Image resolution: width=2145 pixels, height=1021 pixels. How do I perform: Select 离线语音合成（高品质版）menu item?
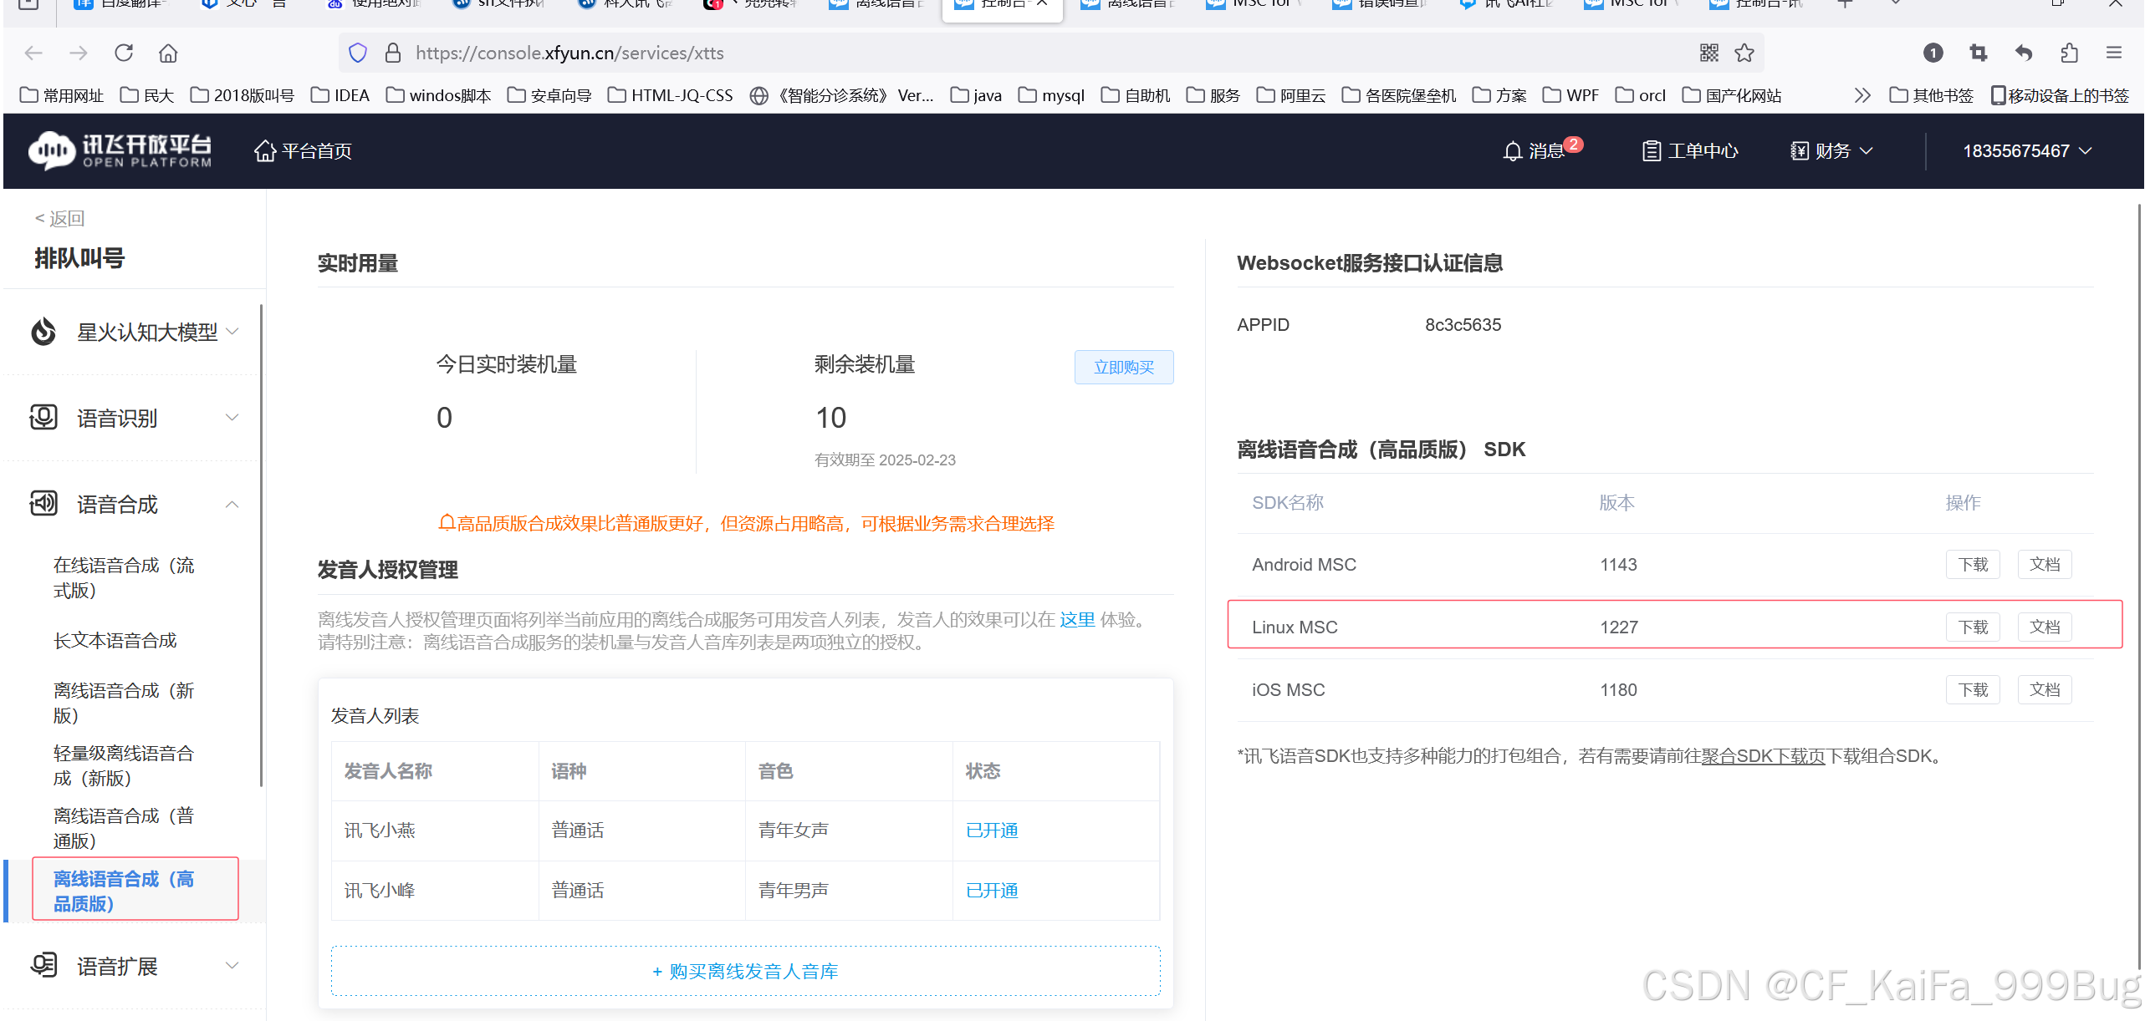(x=125, y=891)
